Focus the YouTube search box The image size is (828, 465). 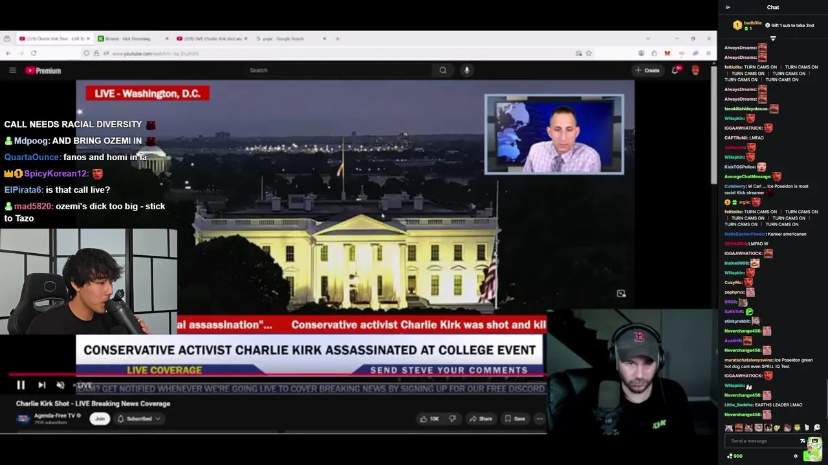coord(338,70)
